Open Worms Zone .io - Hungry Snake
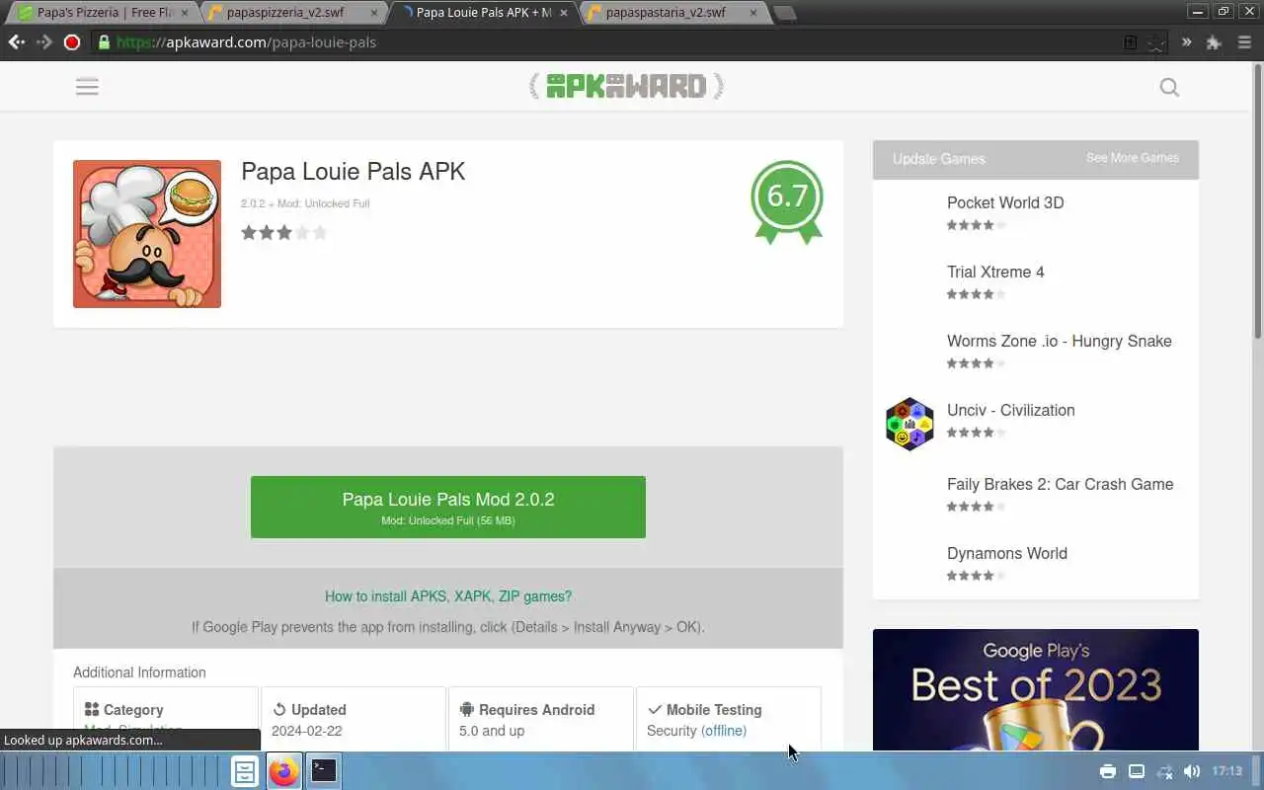This screenshot has height=790, width=1264. click(1060, 341)
